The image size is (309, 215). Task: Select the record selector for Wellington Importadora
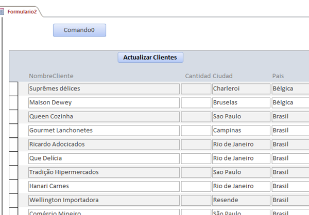13,200
